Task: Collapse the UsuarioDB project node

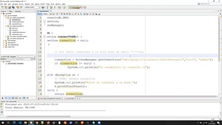Action: point(1,14)
